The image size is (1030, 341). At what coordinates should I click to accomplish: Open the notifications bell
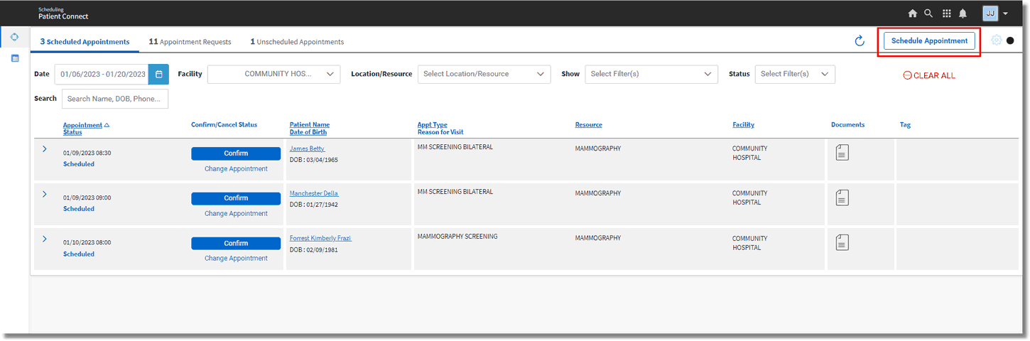(x=963, y=13)
